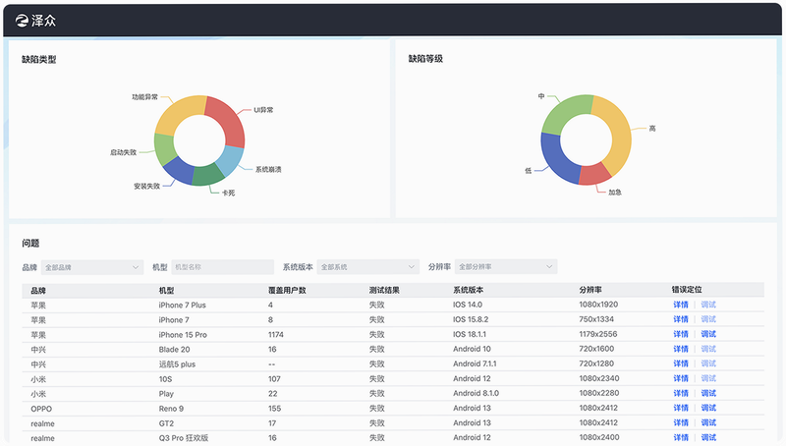Viewport: 786px width, 446px height.
Task: Click 调试 for iPhone 7 Plus row
Action: [708, 305]
